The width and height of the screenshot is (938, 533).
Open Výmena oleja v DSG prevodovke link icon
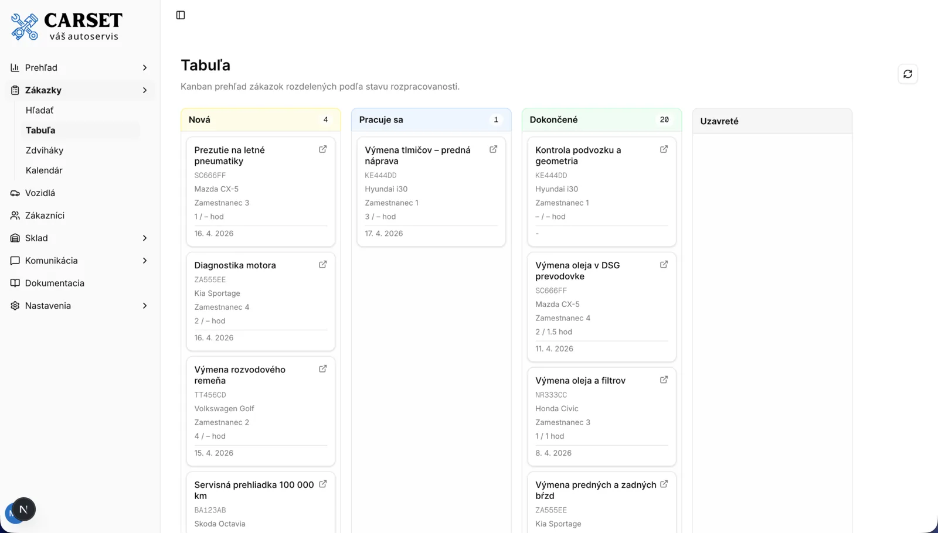664,265
